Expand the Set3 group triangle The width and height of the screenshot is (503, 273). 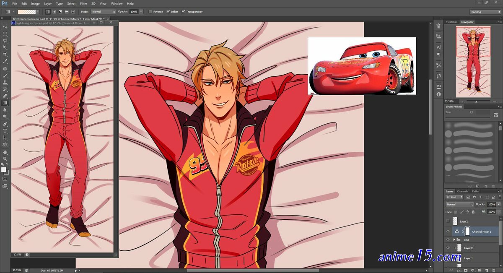point(454,239)
